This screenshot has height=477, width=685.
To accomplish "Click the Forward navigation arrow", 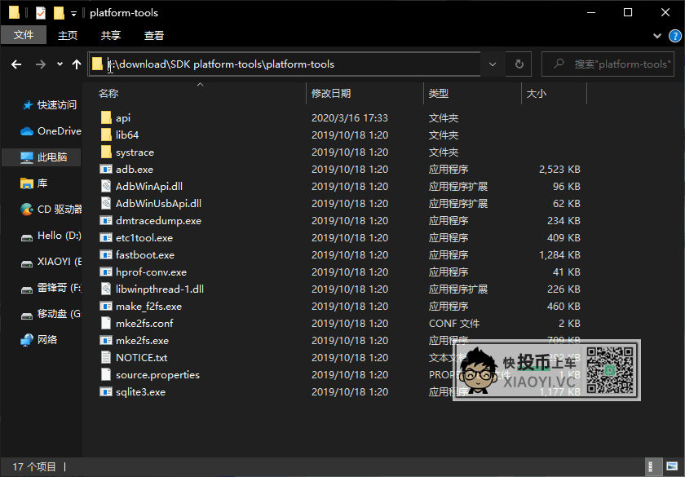I will click(41, 64).
